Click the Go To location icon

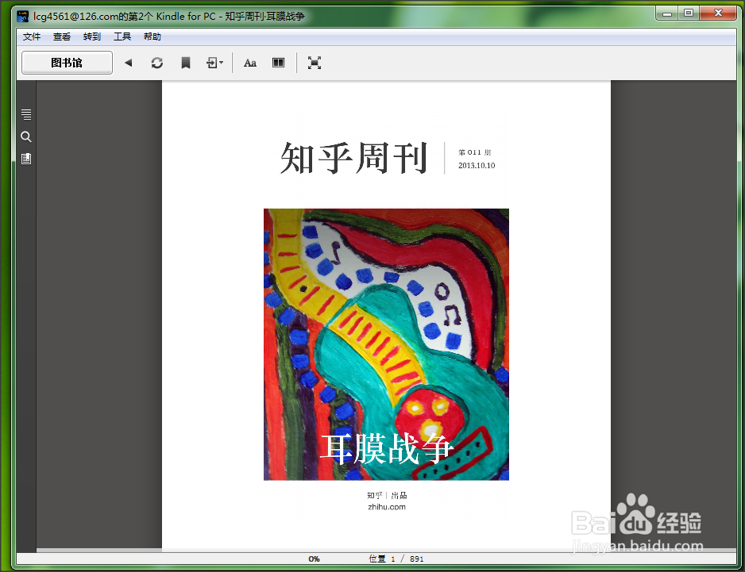(210, 63)
